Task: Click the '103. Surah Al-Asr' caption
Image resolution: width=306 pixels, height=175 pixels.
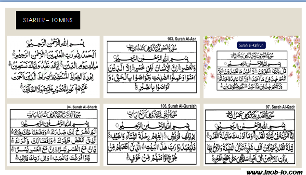Action: tap(181, 39)
